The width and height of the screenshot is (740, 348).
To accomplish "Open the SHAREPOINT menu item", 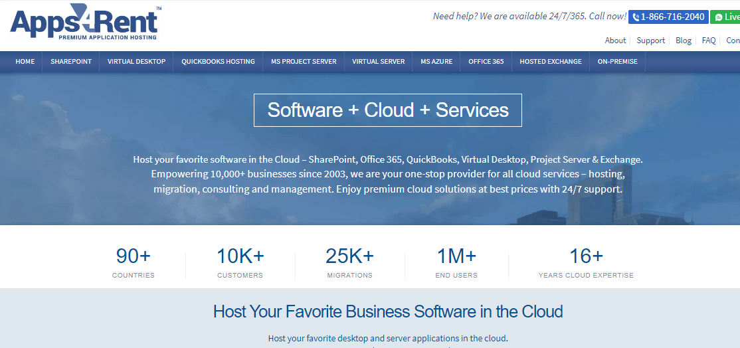I will (71, 62).
